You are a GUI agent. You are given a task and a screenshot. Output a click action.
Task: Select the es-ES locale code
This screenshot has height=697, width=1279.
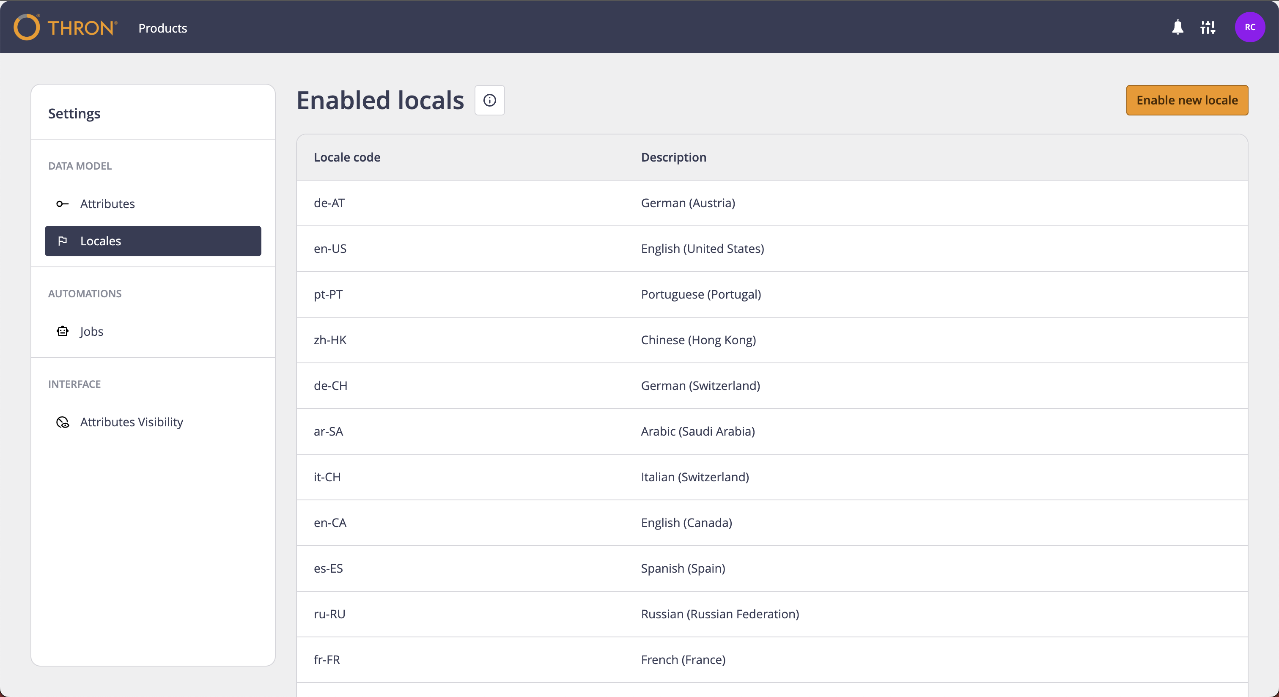[328, 568]
